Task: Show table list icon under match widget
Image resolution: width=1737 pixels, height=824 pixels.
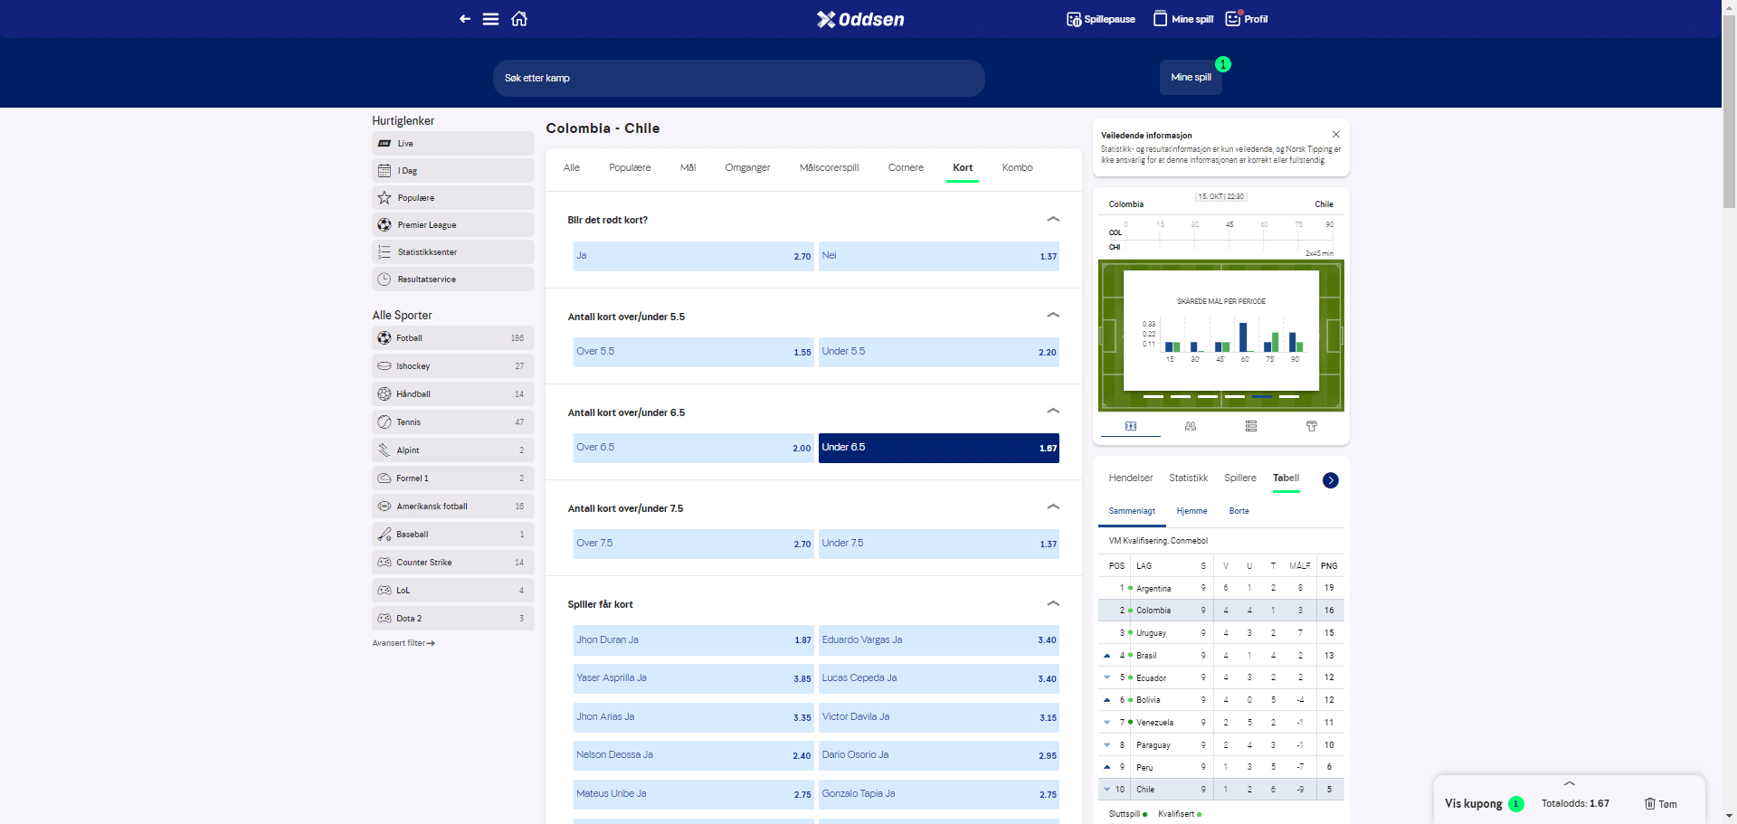Action: click(x=1251, y=426)
